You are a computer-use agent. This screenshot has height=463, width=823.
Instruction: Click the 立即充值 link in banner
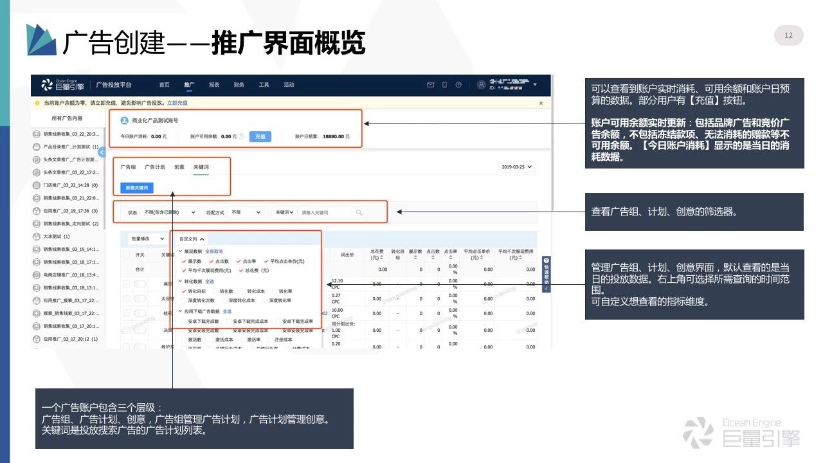tap(177, 103)
